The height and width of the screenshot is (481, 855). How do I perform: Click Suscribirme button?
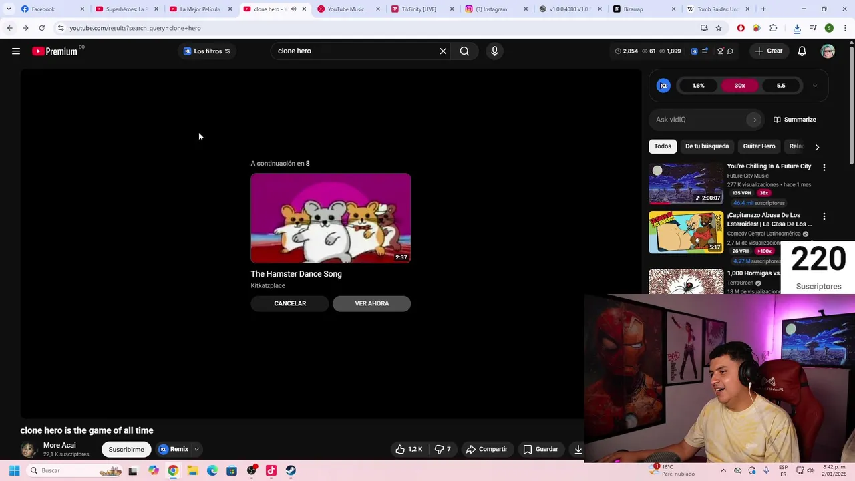point(126,450)
